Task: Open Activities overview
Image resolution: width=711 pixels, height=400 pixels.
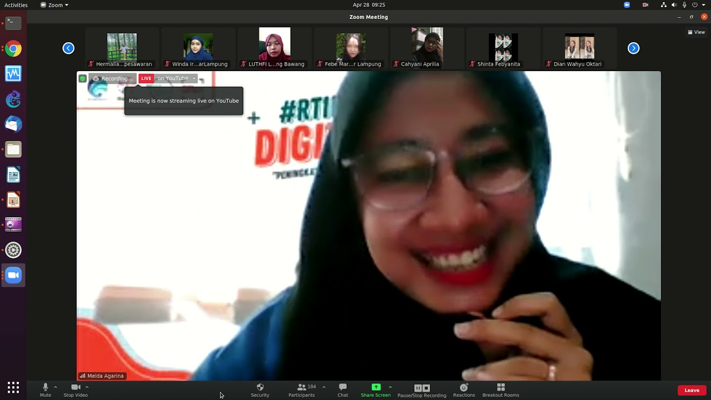Action: point(16,5)
